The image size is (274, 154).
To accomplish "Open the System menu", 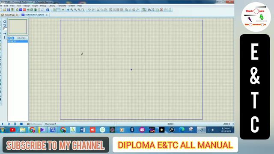I will tap(71, 6).
